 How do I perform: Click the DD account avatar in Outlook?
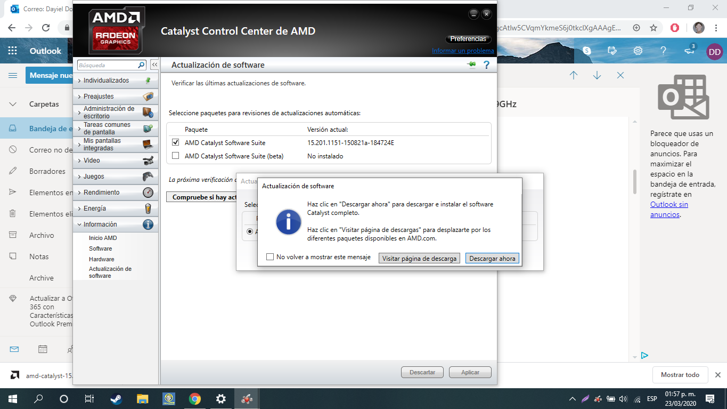[x=714, y=51]
